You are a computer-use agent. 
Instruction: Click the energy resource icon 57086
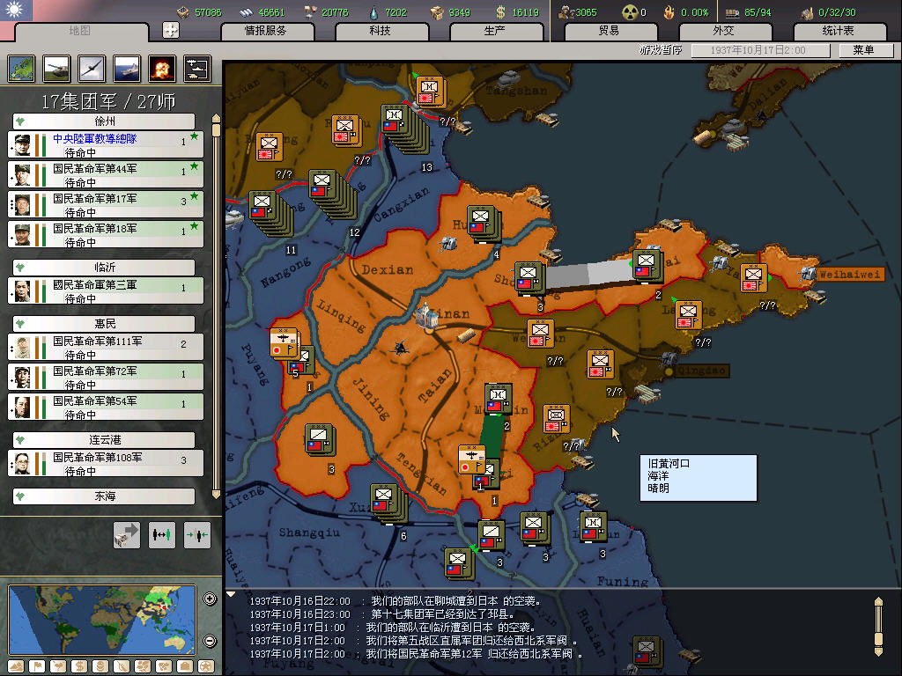coord(183,12)
